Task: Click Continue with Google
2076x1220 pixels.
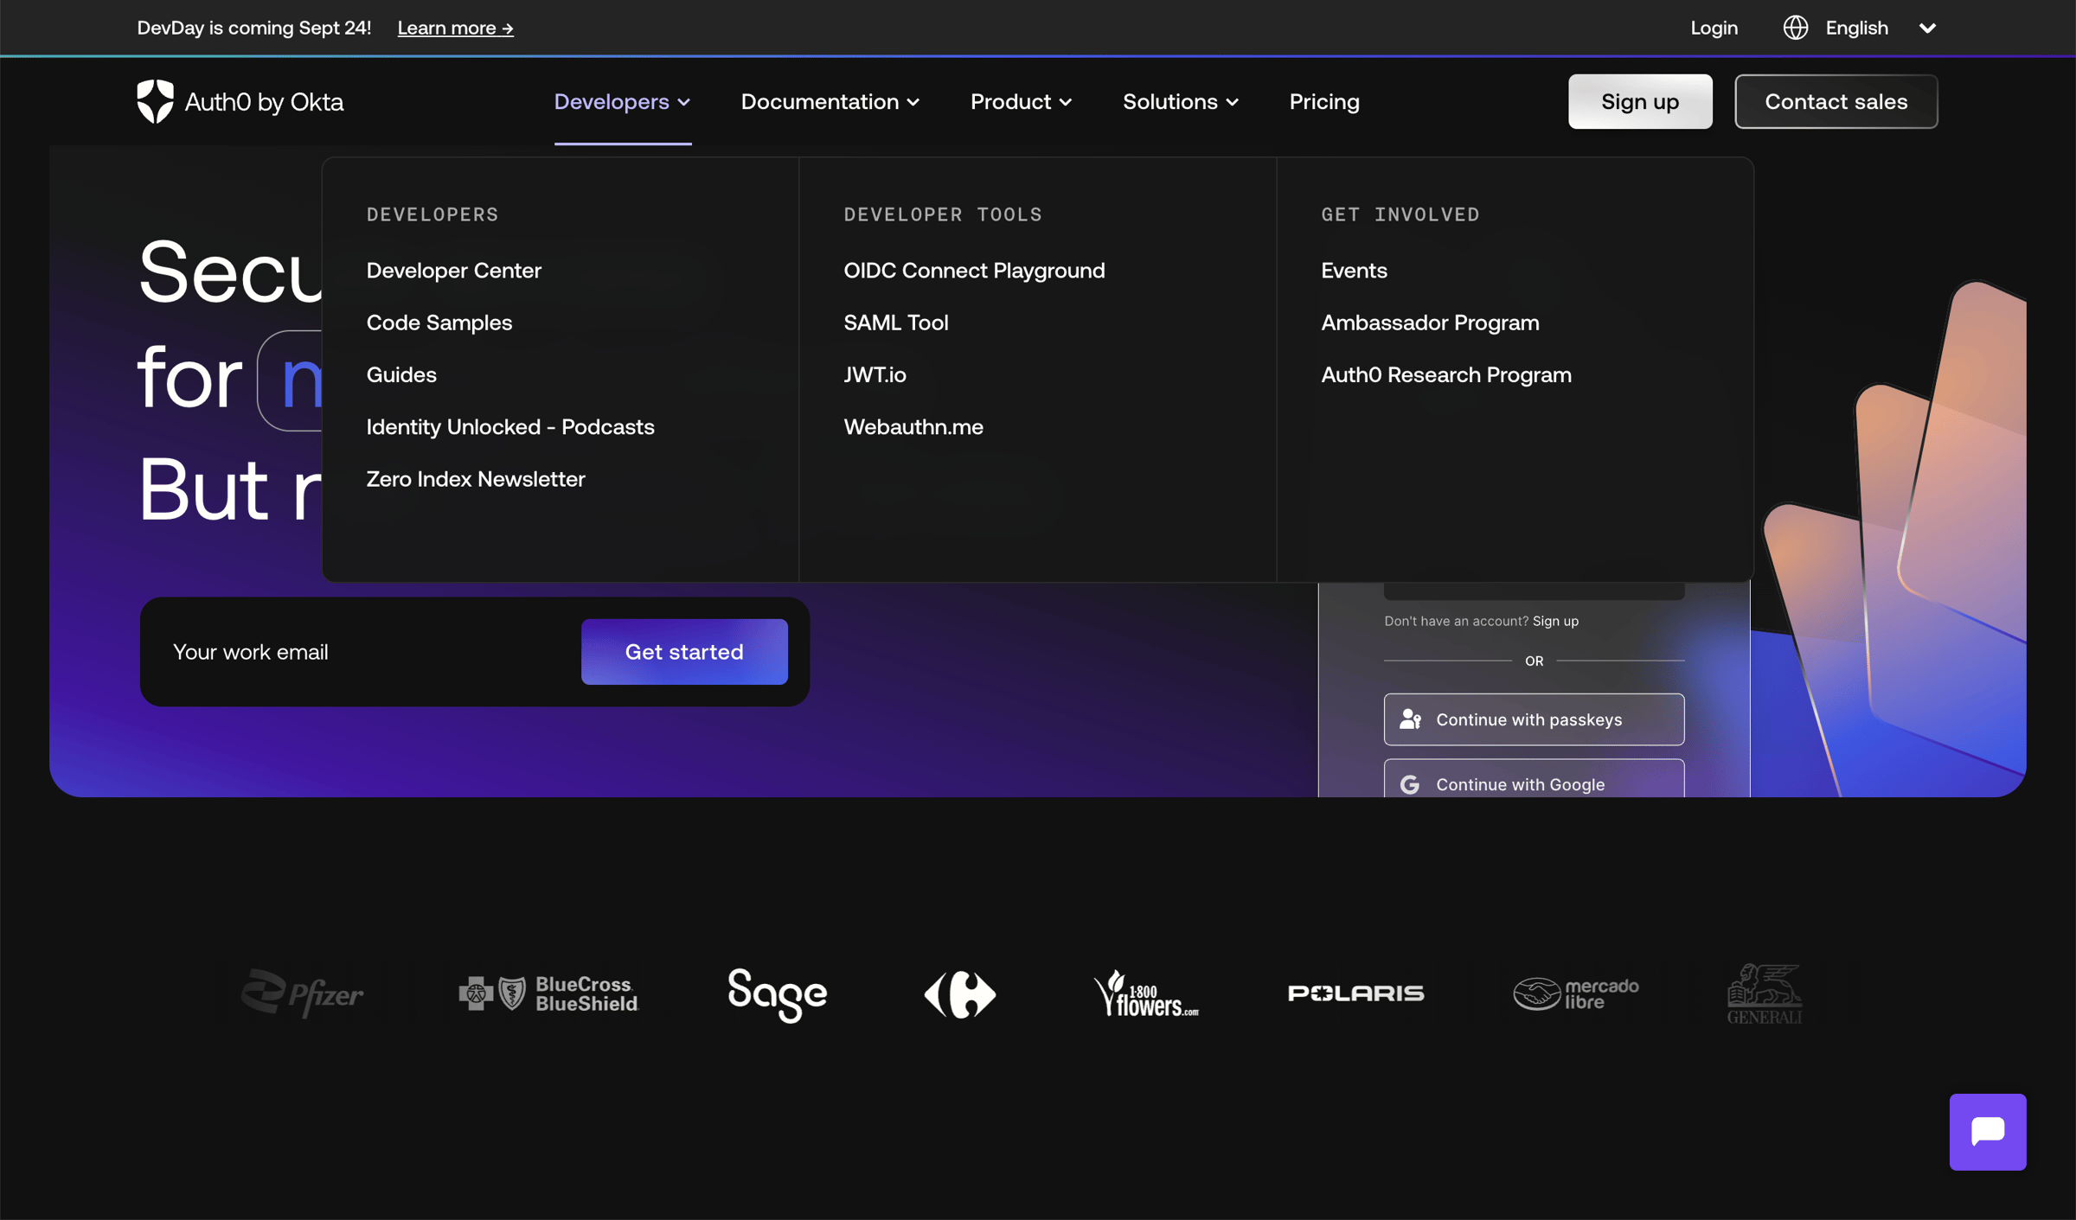Action: point(1534,778)
